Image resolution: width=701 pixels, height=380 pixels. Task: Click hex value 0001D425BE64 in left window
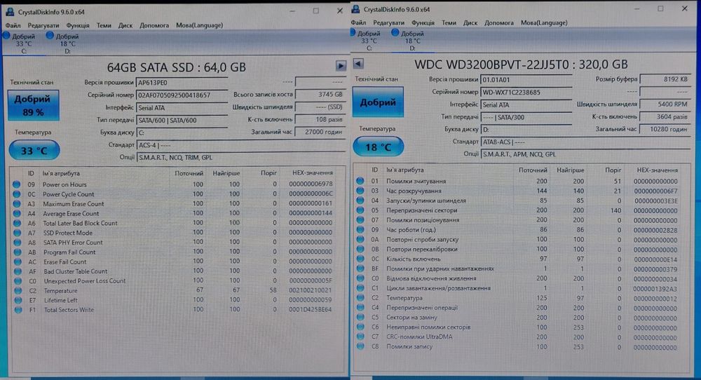311,309
